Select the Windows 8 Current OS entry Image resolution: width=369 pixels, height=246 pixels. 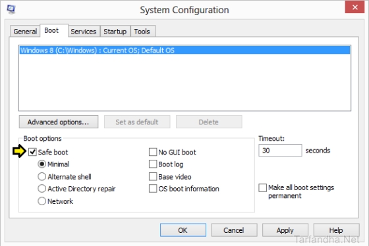pos(184,50)
